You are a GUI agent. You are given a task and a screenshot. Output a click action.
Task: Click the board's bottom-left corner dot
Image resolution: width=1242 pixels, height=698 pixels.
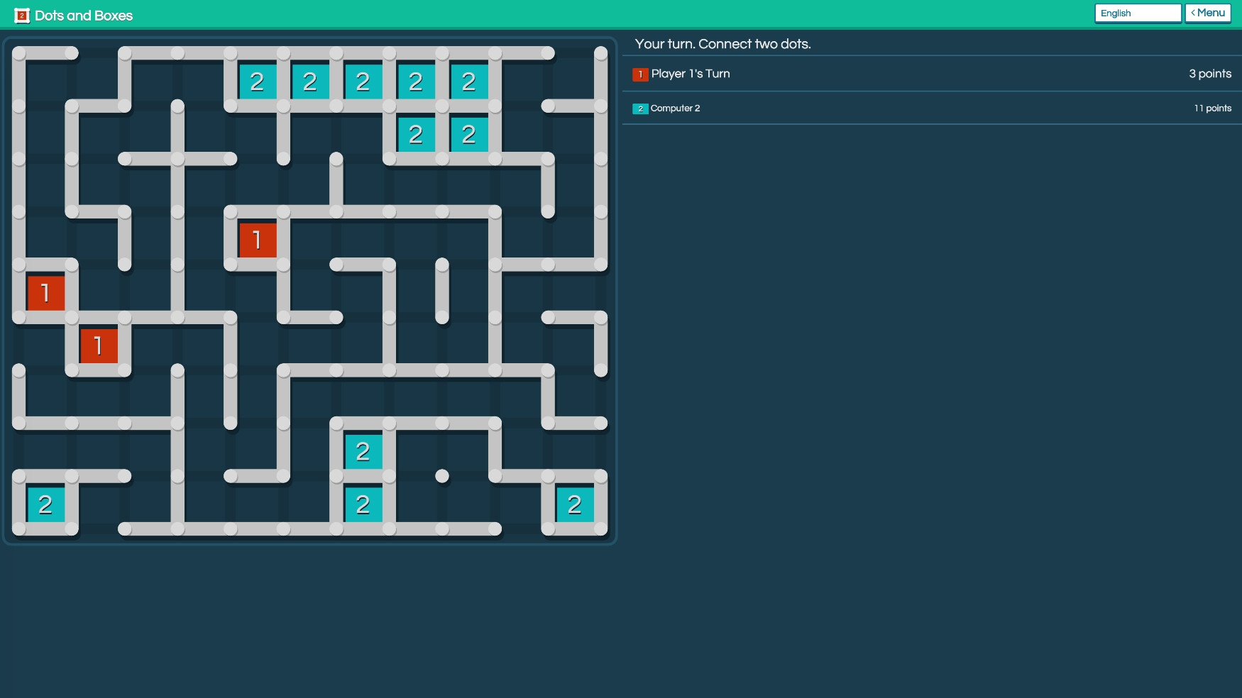coord(19,528)
